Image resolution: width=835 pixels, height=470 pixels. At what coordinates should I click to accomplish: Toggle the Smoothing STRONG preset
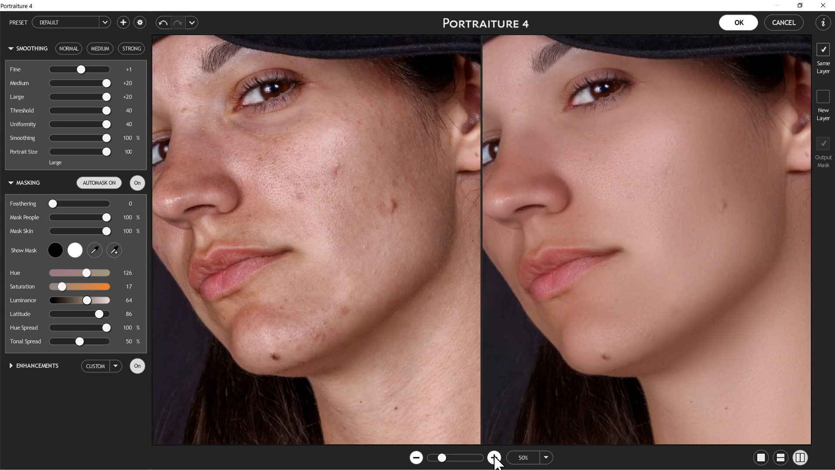pyautogui.click(x=131, y=48)
